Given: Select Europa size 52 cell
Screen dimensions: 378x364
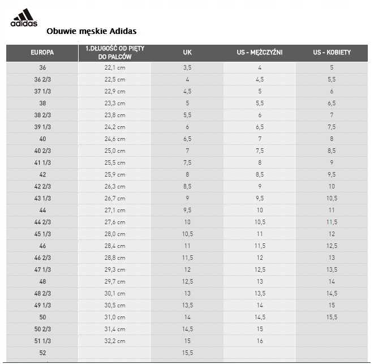Looking at the screenshot, I should coord(42,353).
